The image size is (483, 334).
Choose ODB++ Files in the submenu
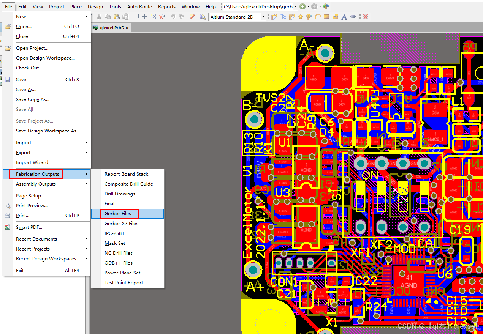127,263
